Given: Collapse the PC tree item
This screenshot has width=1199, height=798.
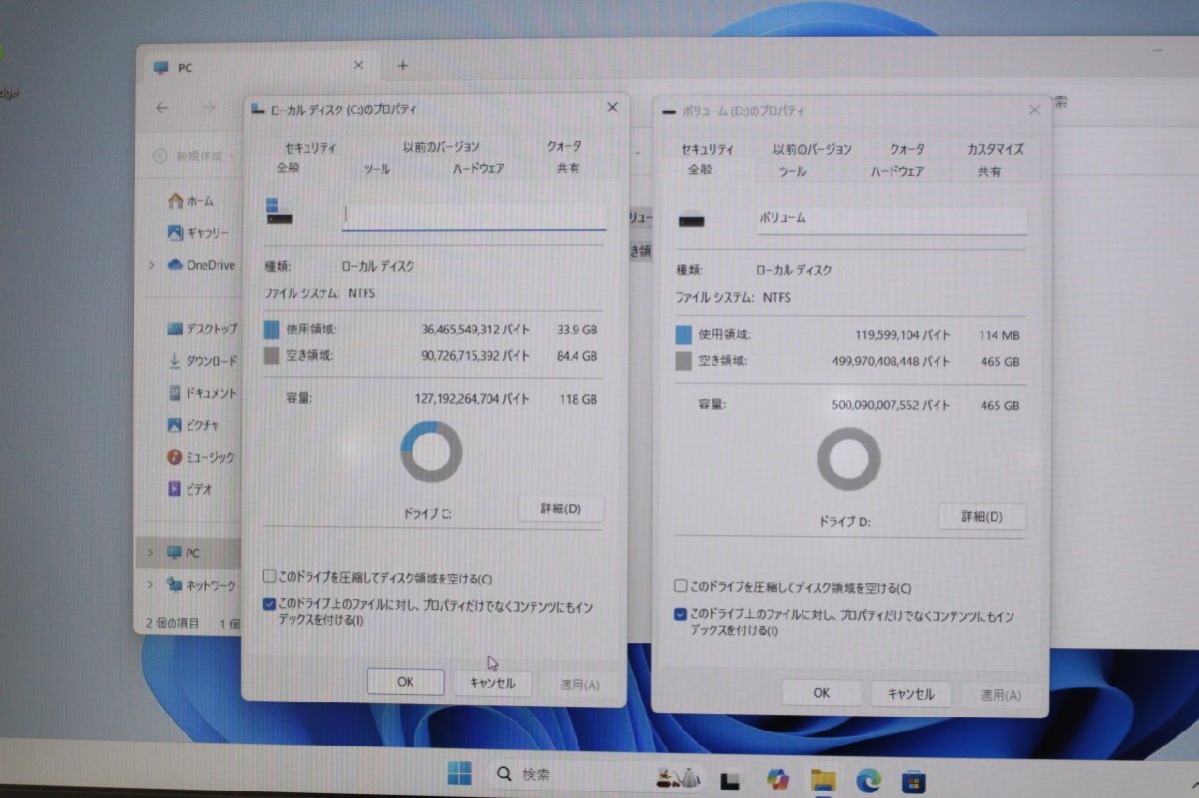Looking at the screenshot, I should click(151, 552).
